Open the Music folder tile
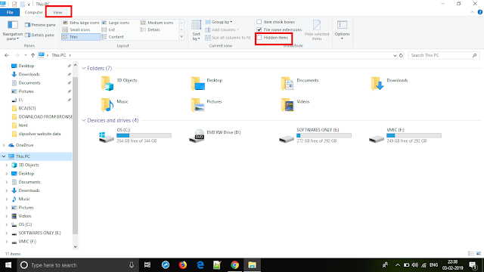 coord(115,104)
